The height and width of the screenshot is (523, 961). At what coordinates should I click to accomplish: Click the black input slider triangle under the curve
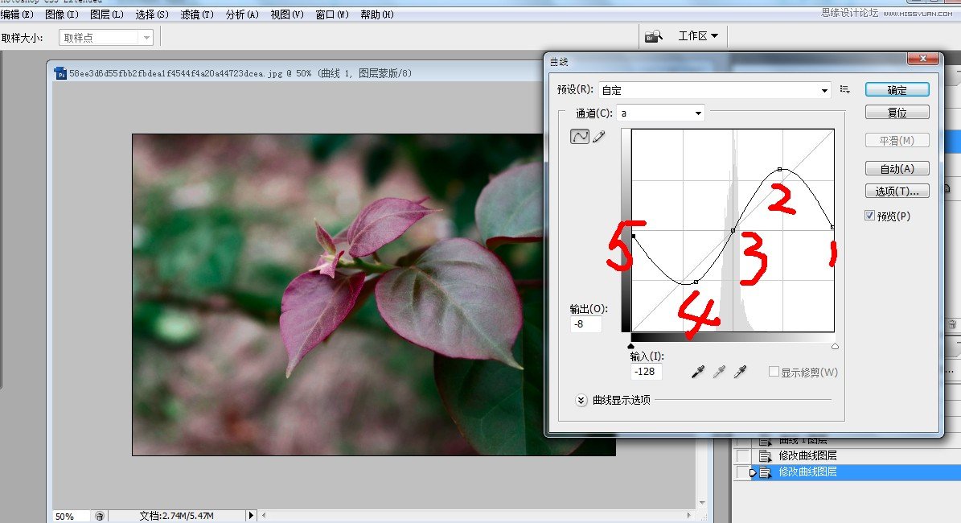coord(631,347)
